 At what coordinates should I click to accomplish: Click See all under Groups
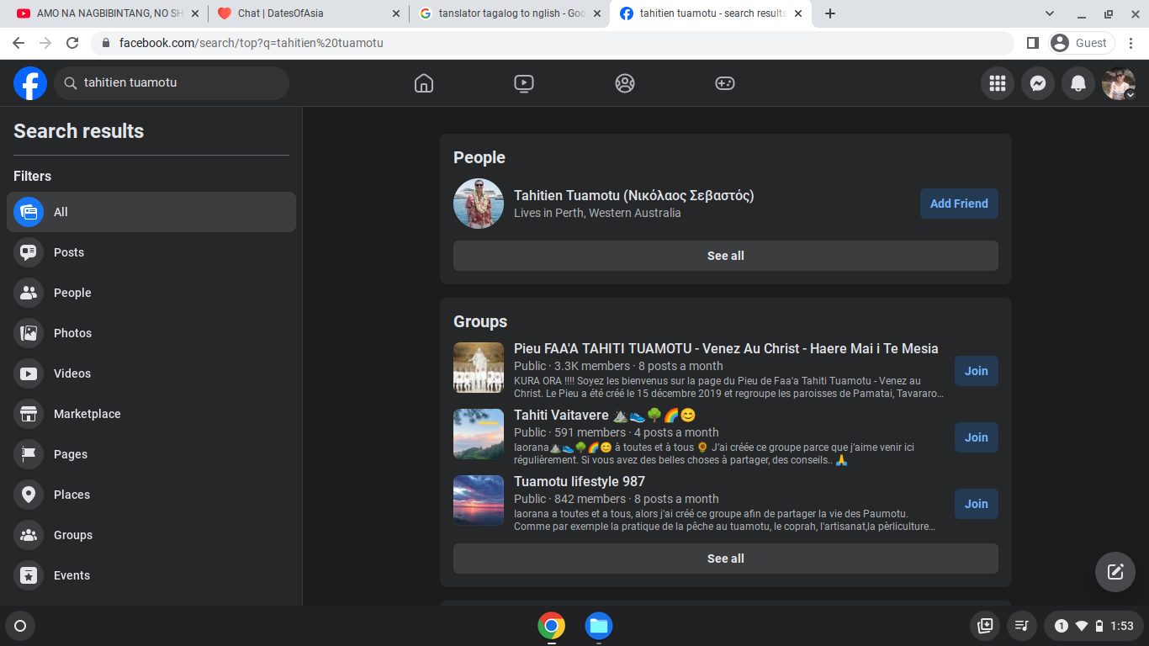[x=726, y=559]
